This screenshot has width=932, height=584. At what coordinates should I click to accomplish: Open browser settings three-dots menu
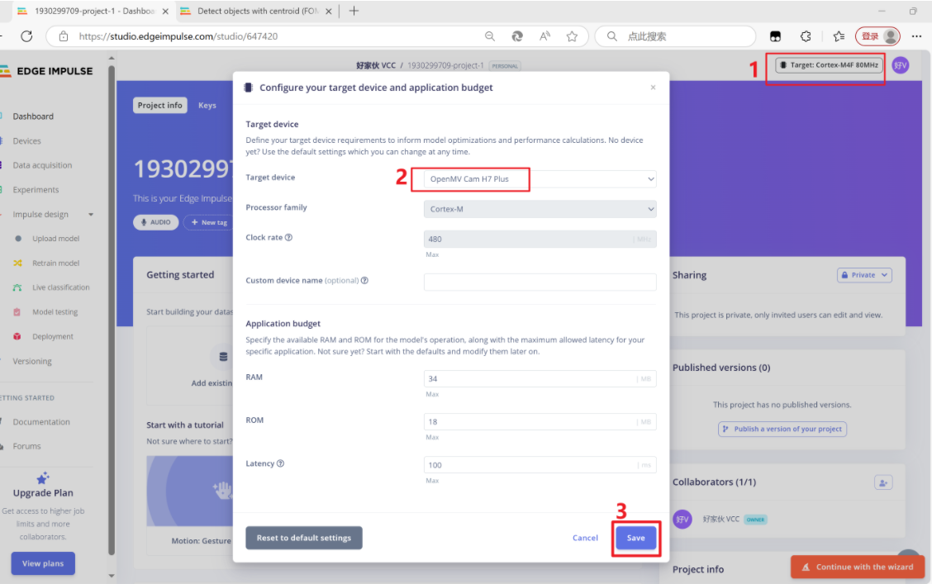tap(916, 36)
